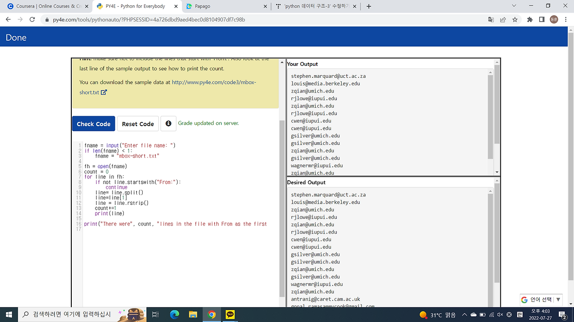Open KakaoTalk from the taskbar
Screen dimensions: 574x322
click(230, 314)
